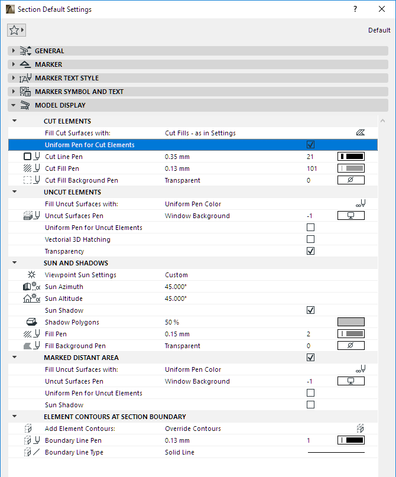Click the Cut Fill Background Pen transparent swatch
The image size is (396, 477).
351,180
